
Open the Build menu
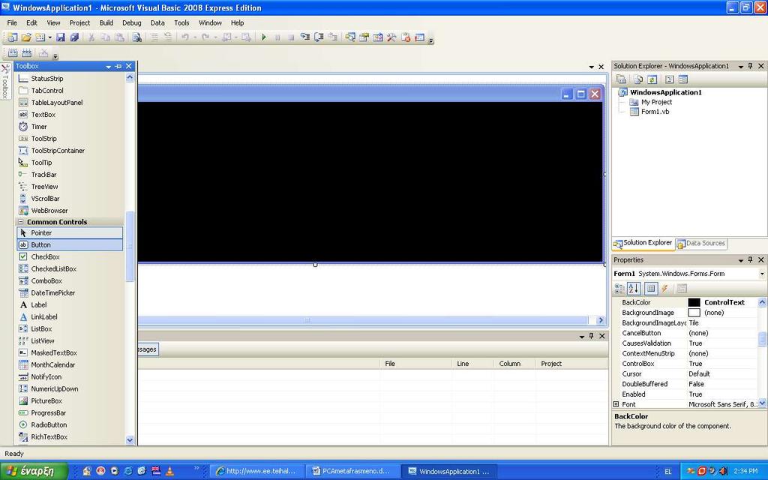[x=106, y=22]
